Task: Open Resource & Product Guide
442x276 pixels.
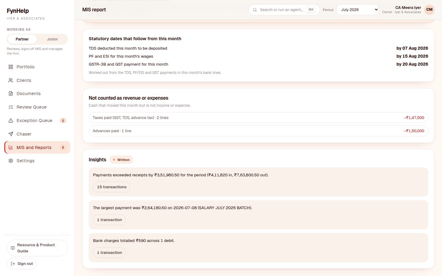Action: [37, 248]
